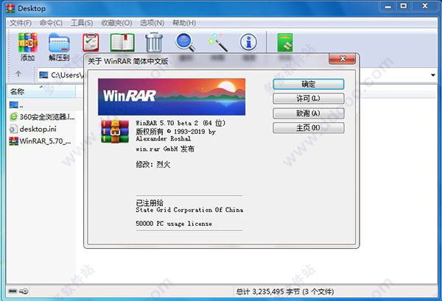Select the desktop.ini file name

point(38,129)
